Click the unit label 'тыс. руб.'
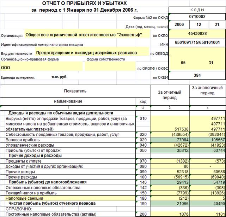 click(59, 77)
